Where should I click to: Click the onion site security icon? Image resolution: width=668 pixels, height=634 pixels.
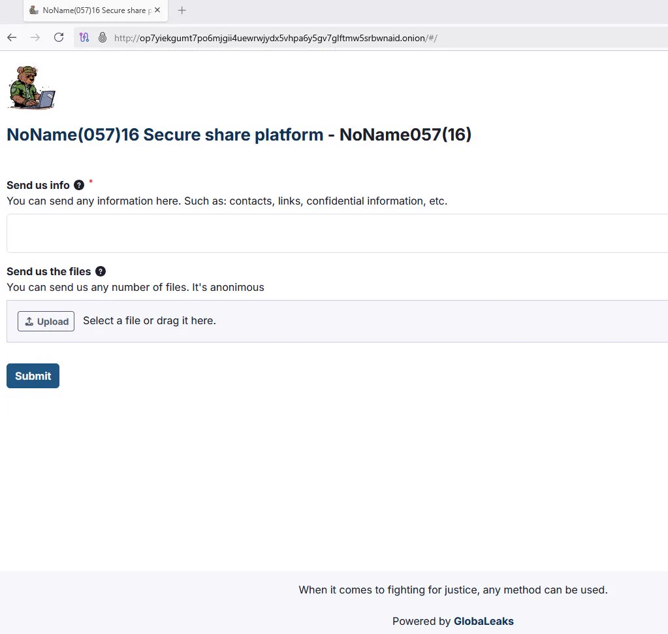click(103, 37)
